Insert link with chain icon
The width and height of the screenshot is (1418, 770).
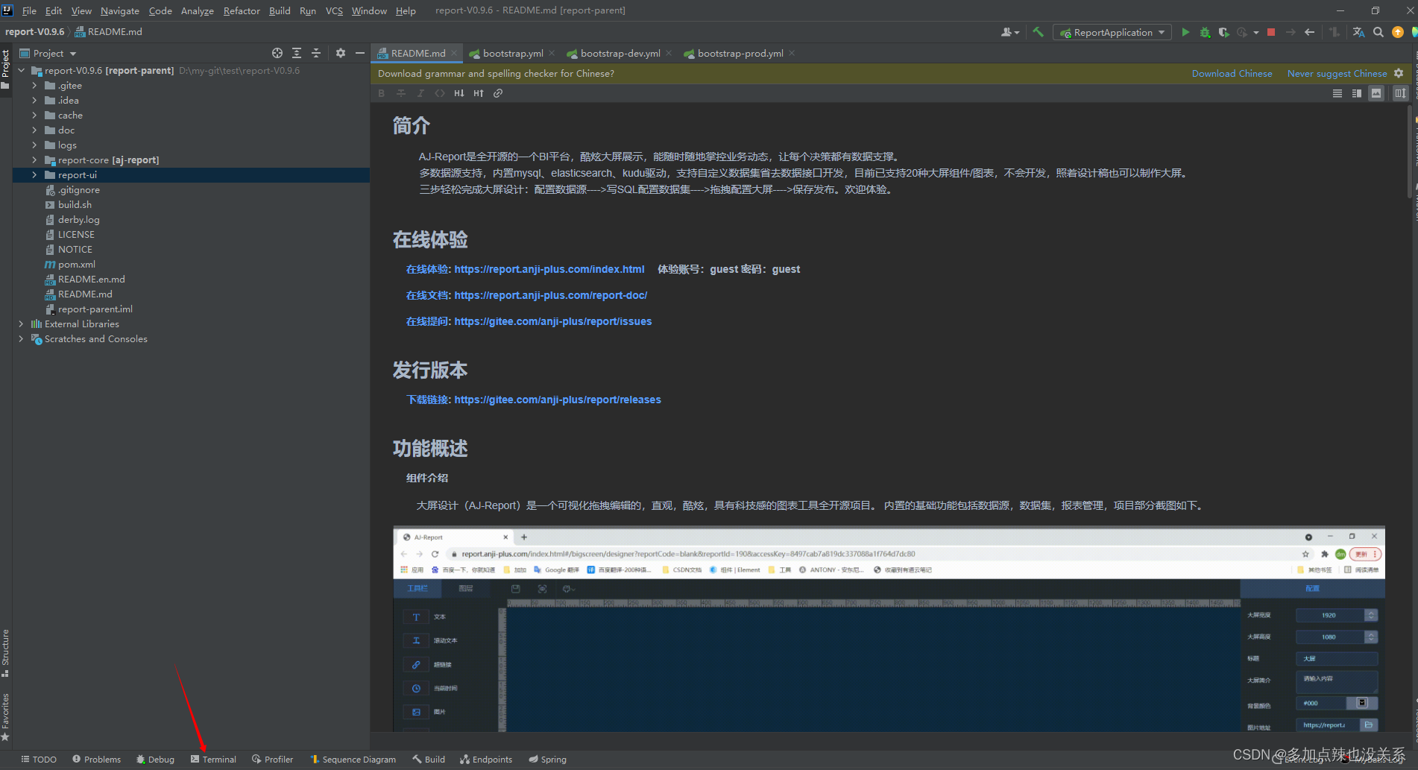point(498,93)
